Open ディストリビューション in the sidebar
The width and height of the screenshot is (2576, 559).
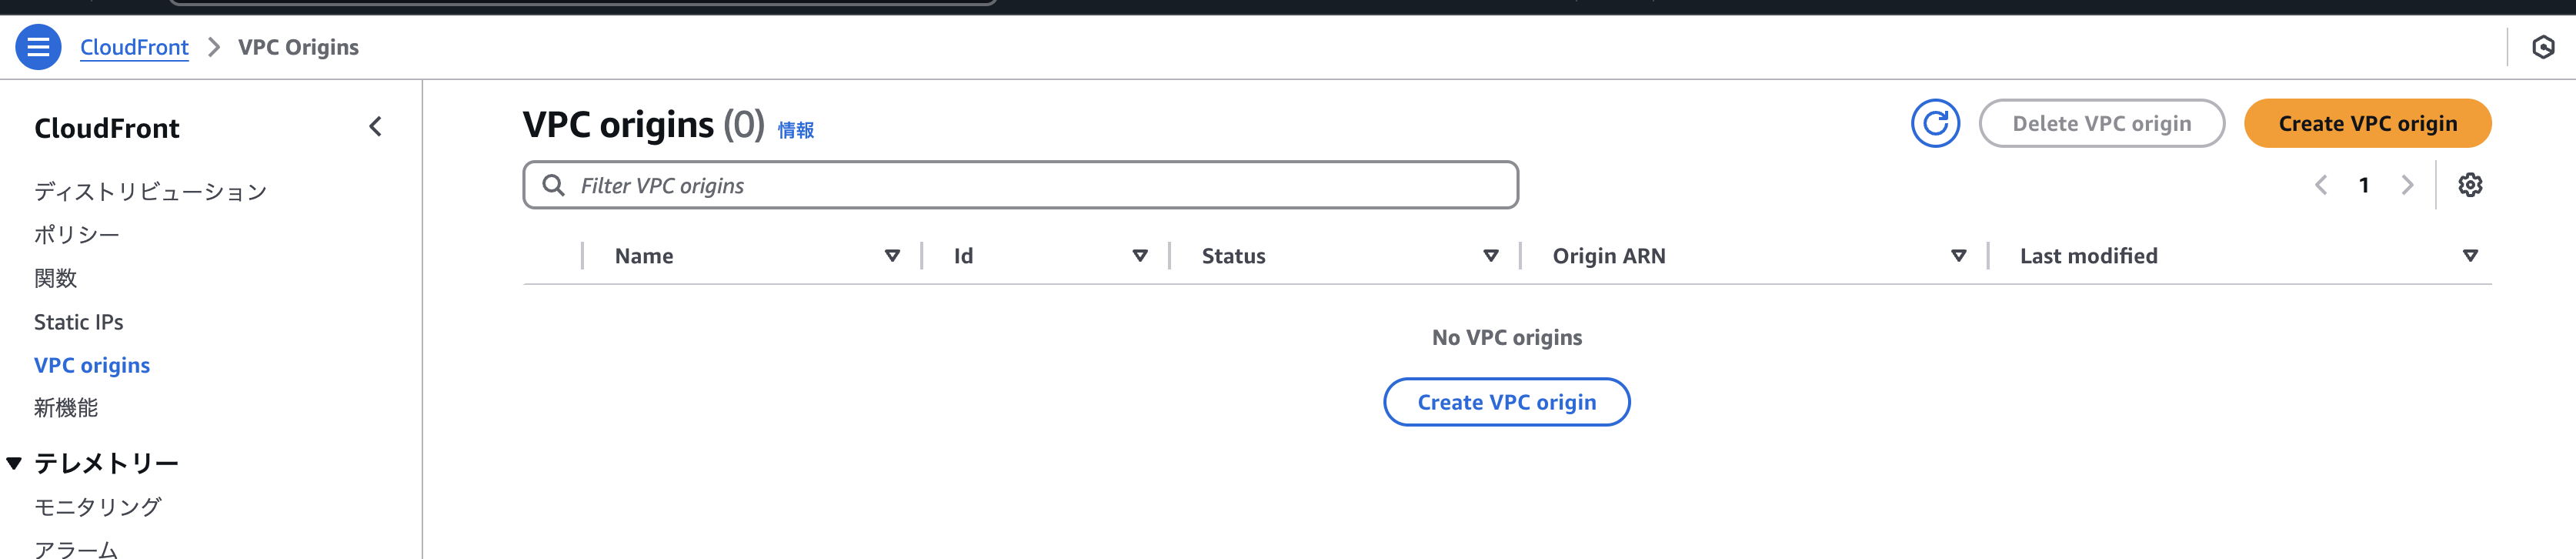point(150,191)
